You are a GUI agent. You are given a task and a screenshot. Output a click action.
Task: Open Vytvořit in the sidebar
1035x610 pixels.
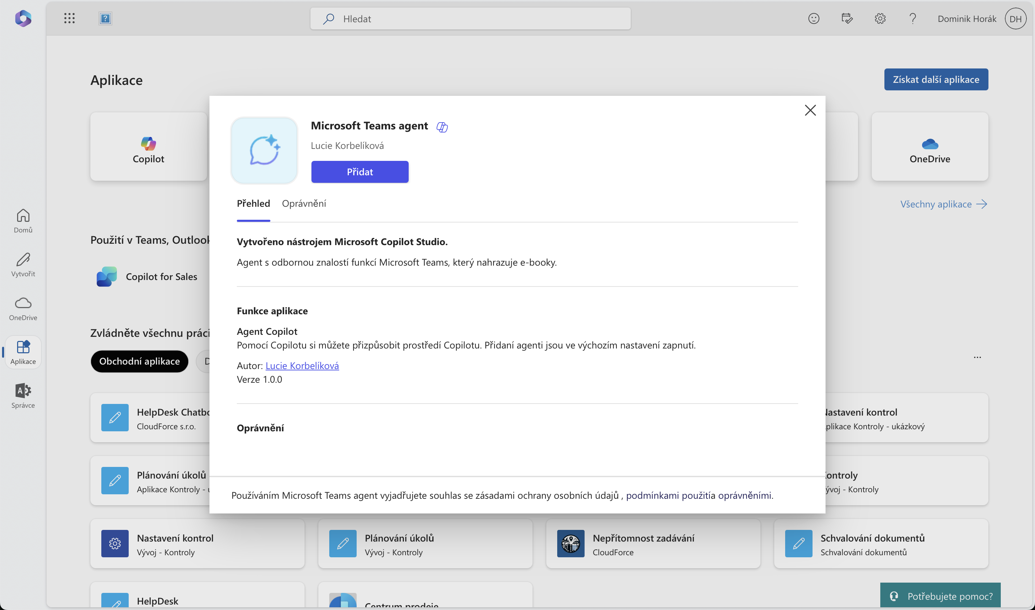(23, 265)
